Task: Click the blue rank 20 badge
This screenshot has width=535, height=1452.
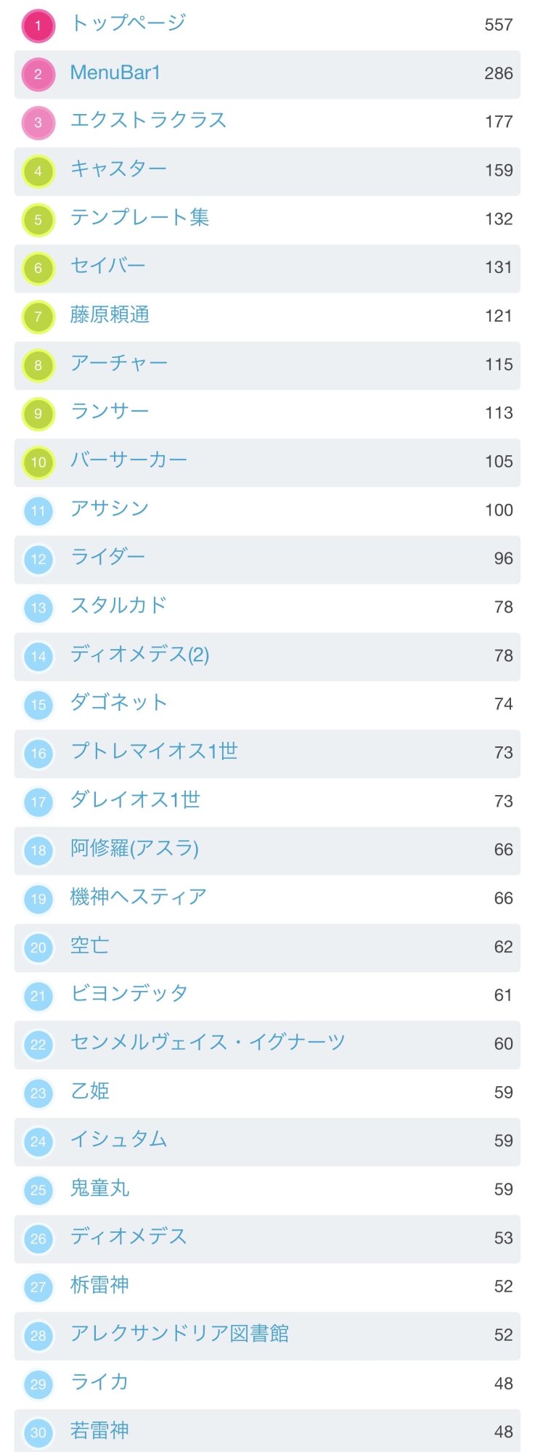Action: 38,947
